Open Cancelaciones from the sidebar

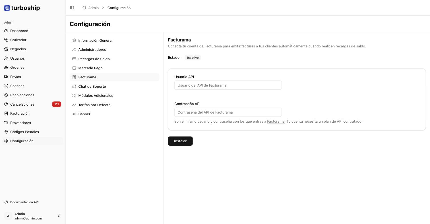coord(33,104)
